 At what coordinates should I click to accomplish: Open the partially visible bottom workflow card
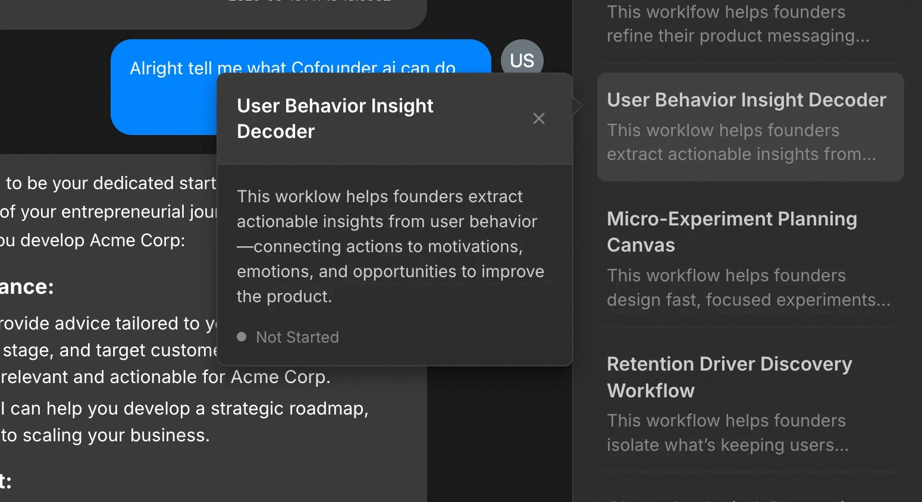click(751, 495)
